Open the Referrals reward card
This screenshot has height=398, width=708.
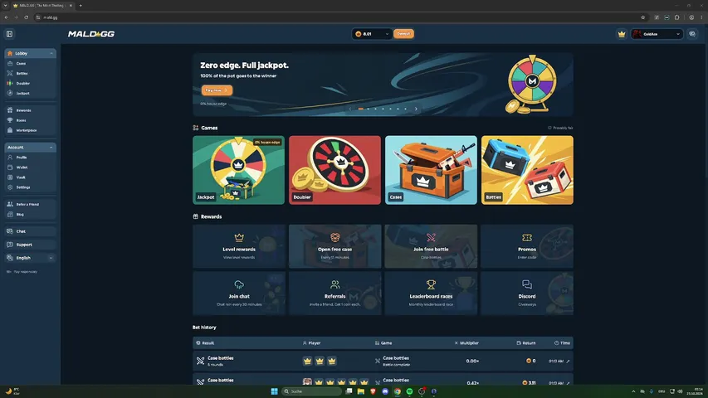[334, 294]
